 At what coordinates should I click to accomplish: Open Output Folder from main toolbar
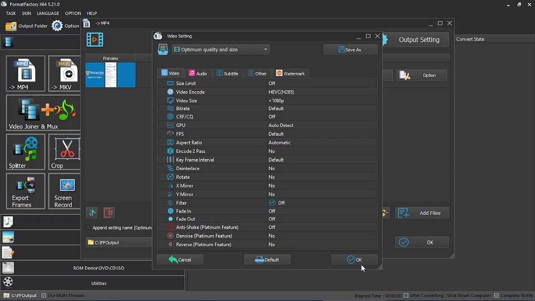pos(27,26)
